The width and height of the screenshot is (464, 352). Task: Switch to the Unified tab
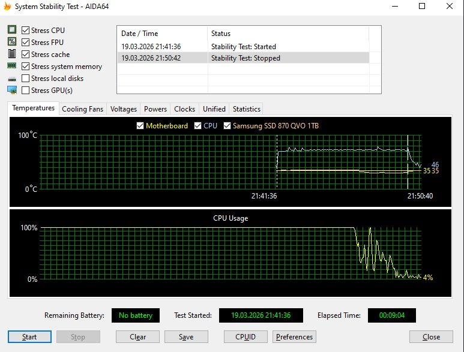tap(214, 109)
